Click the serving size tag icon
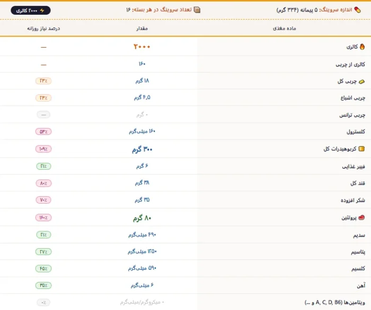This screenshot has height=310, width=371. click(358, 10)
